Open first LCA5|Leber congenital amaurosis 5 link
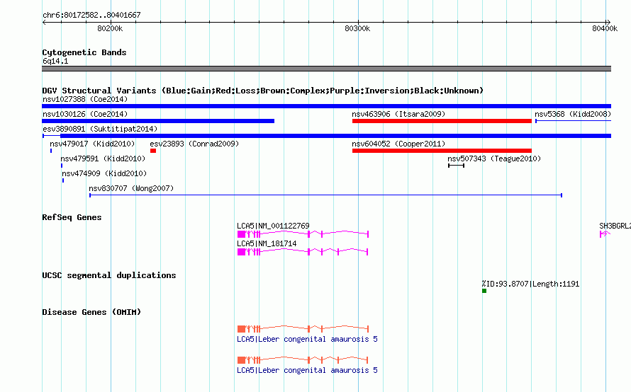This screenshot has width=631, height=392. (307, 339)
